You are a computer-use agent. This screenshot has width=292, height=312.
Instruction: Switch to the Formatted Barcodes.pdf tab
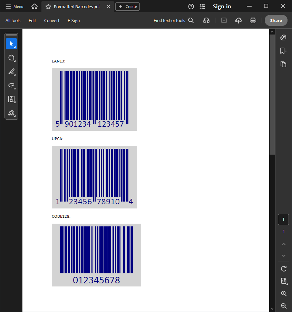click(78, 7)
